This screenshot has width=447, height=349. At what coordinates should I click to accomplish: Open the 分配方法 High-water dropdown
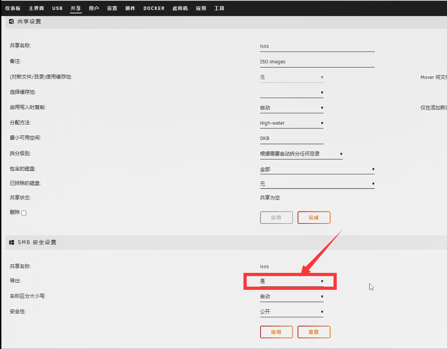[x=292, y=123]
